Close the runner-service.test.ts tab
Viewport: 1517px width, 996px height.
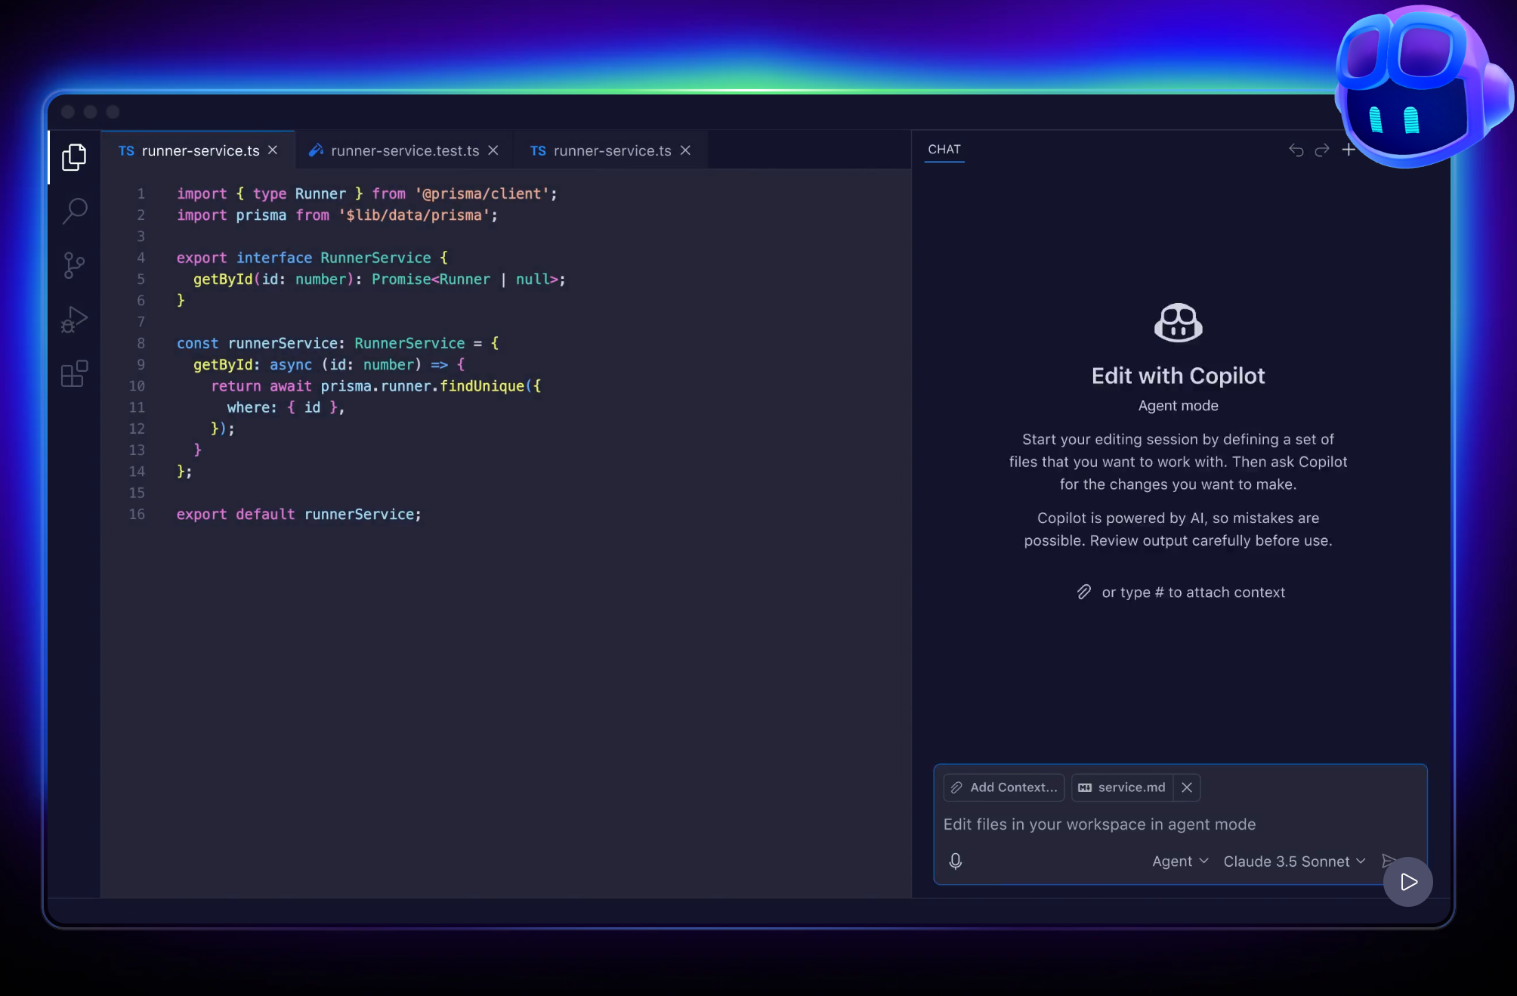[x=493, y=150]
